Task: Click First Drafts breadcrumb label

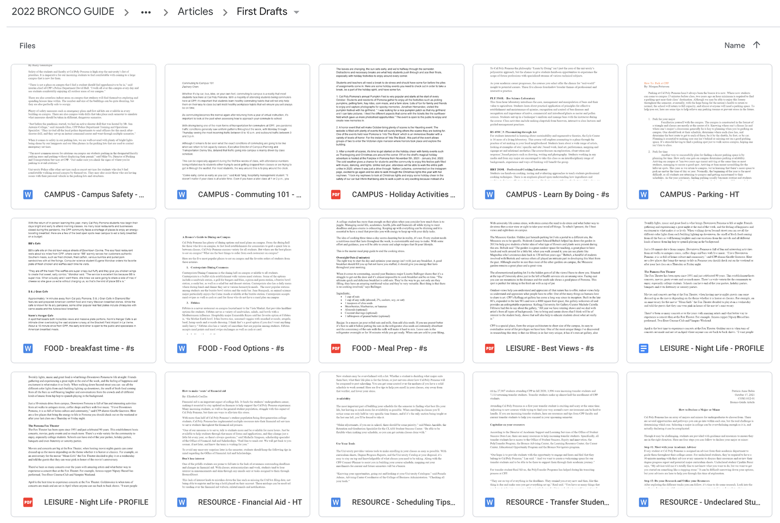Action: pos(262,11)
